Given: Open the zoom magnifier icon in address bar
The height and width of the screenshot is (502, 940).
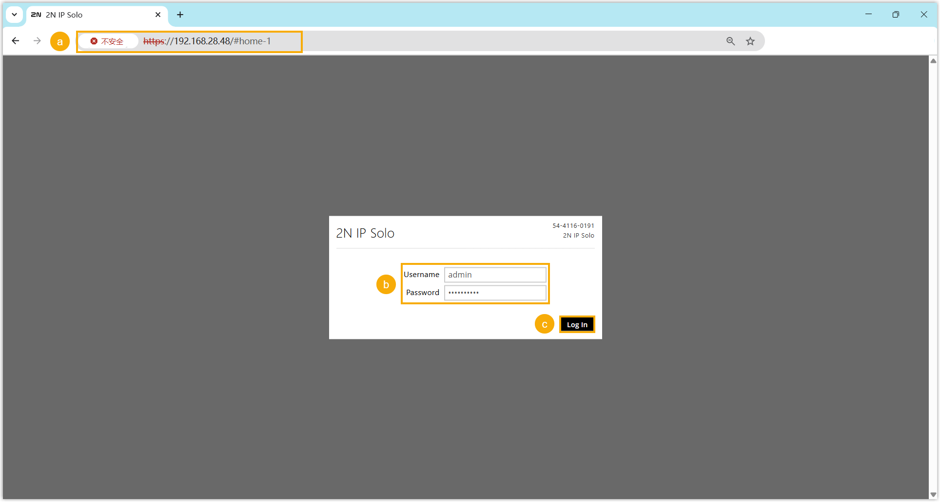Looking at the screenshot, I should tap(730, 41).
